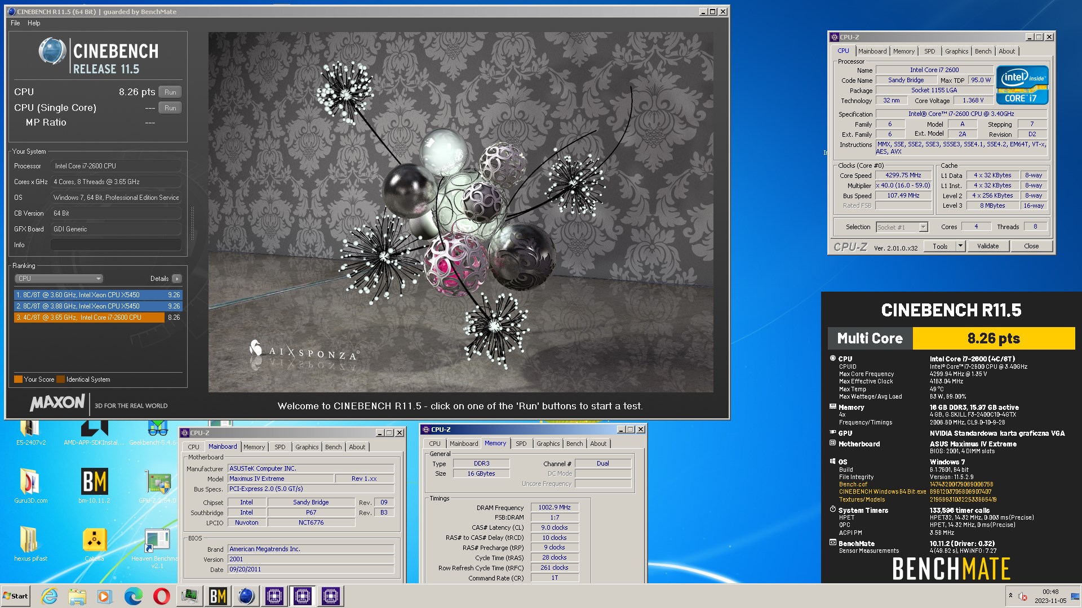
Task: Run the CPU multi-core benchmark
Action: pos(170,92)
